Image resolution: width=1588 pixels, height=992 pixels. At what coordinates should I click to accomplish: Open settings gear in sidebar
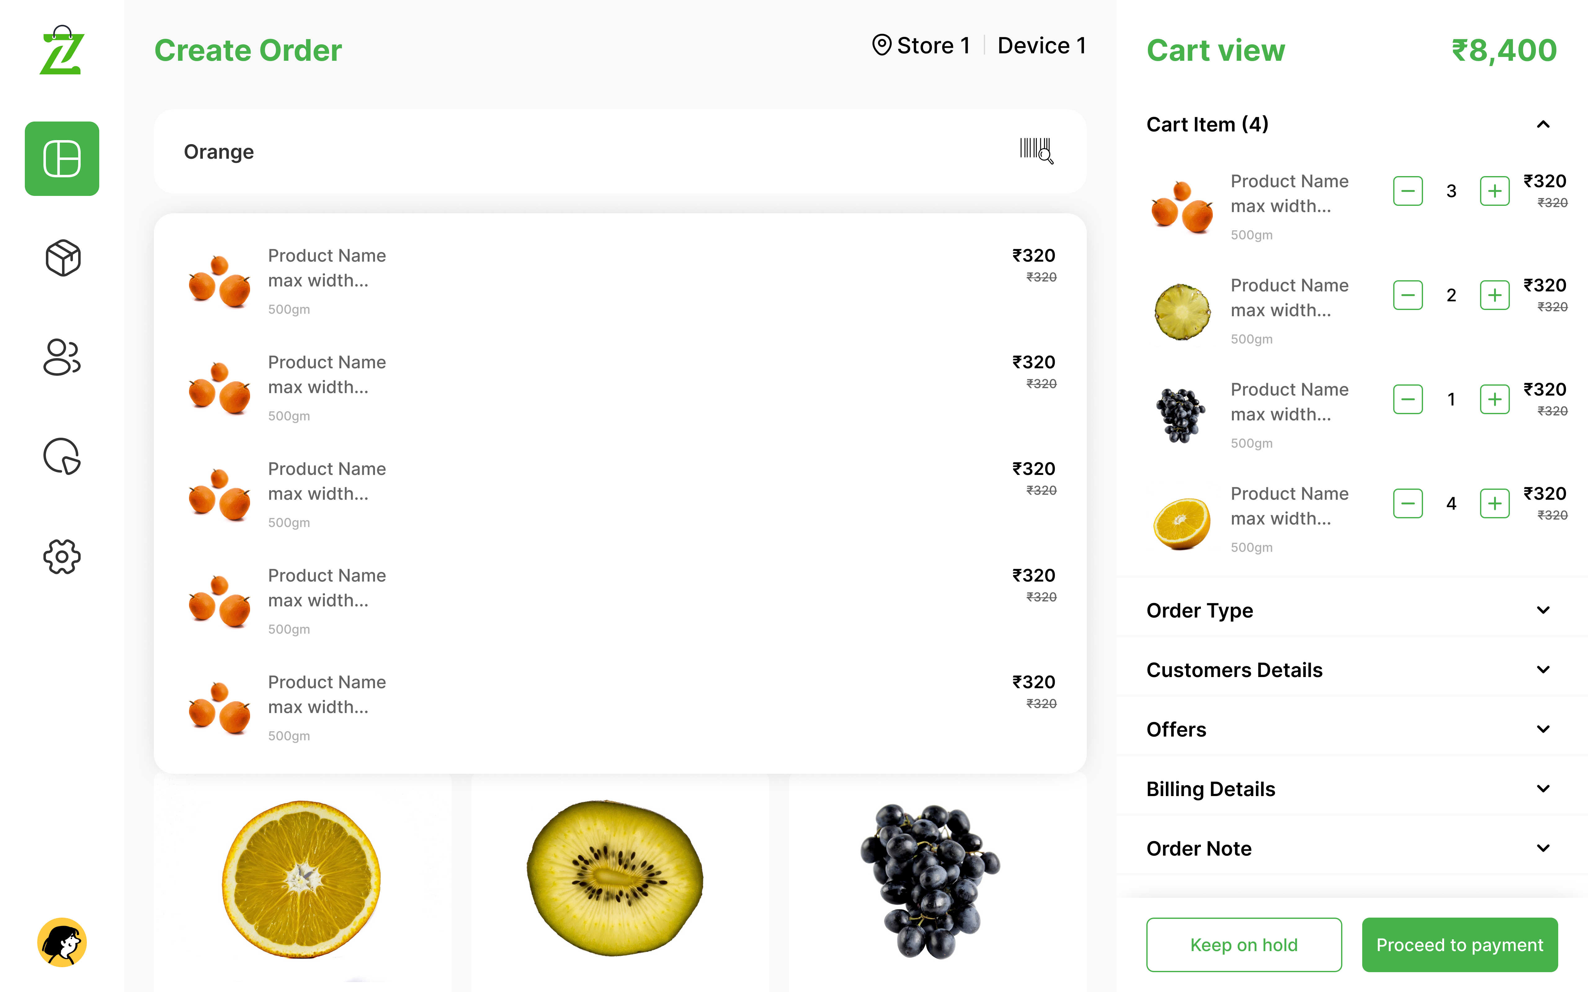[62, 556]
